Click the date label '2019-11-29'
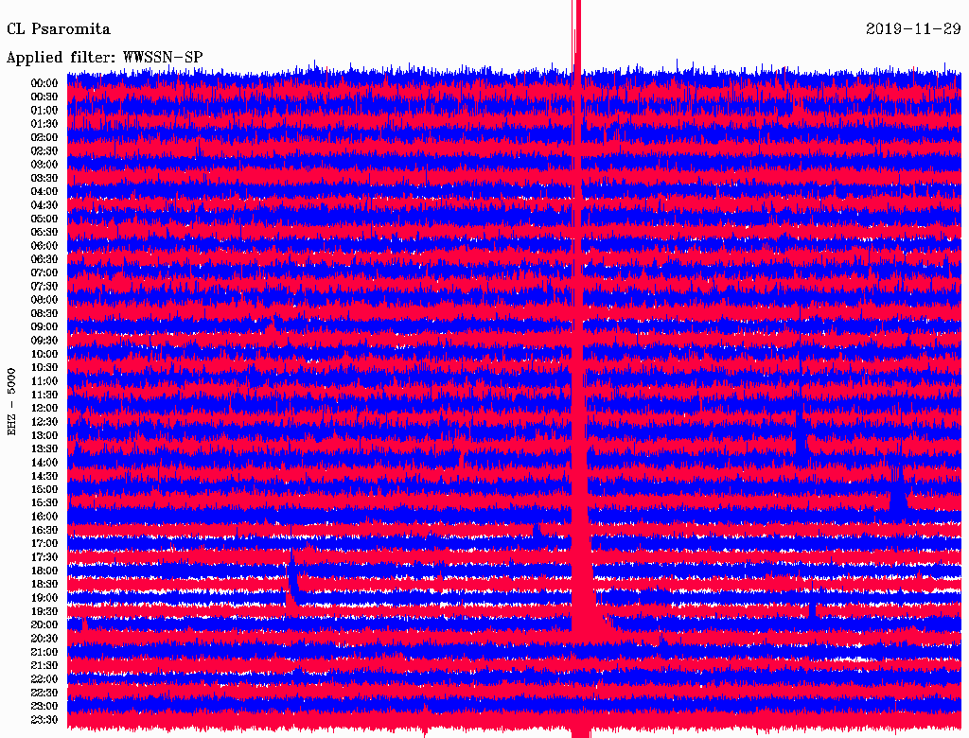The height and width of the screenshot is (738, 969). 913,29
